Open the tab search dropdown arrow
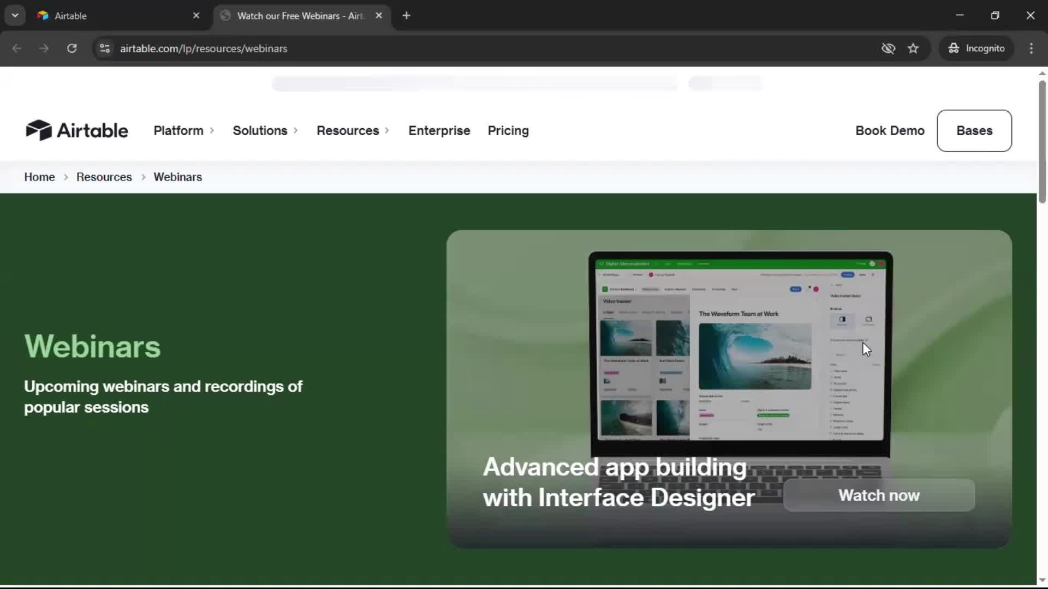 15,16
